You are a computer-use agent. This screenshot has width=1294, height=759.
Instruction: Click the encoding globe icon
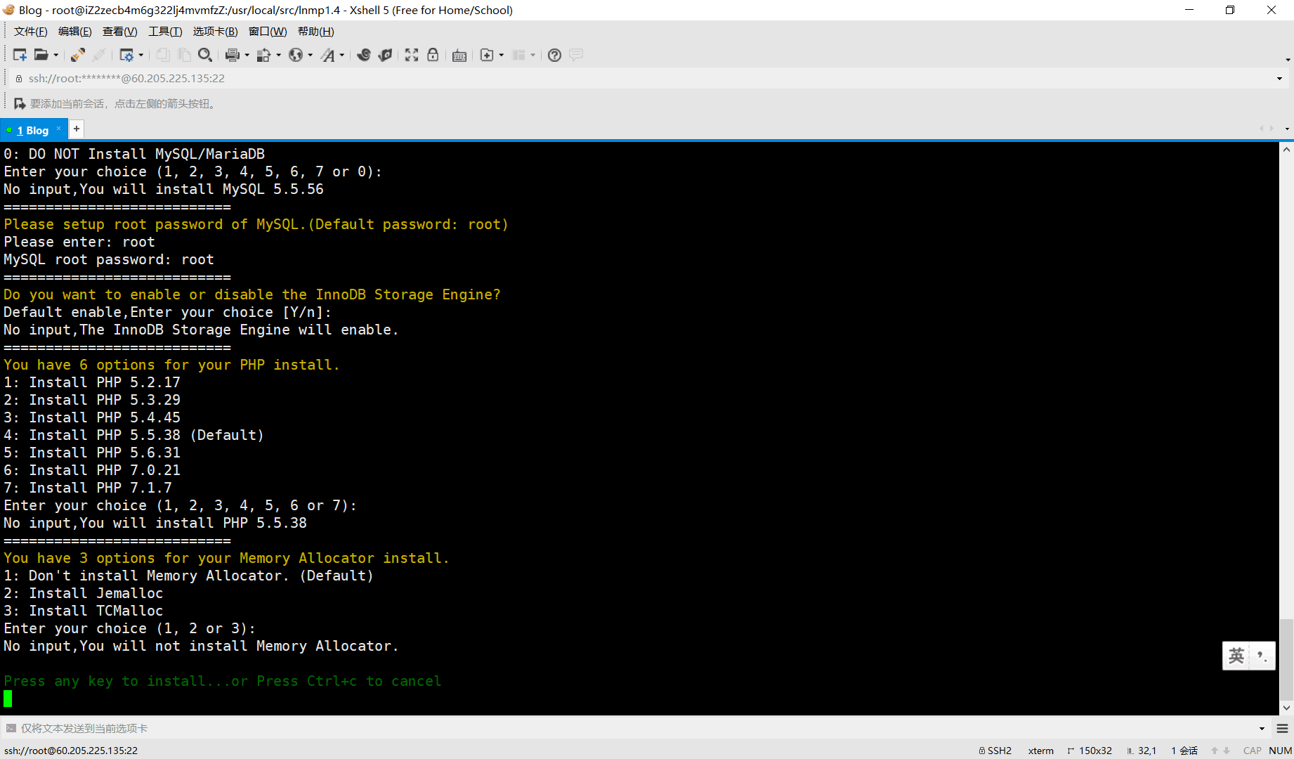pyautogui.click(x=296, y=55)
